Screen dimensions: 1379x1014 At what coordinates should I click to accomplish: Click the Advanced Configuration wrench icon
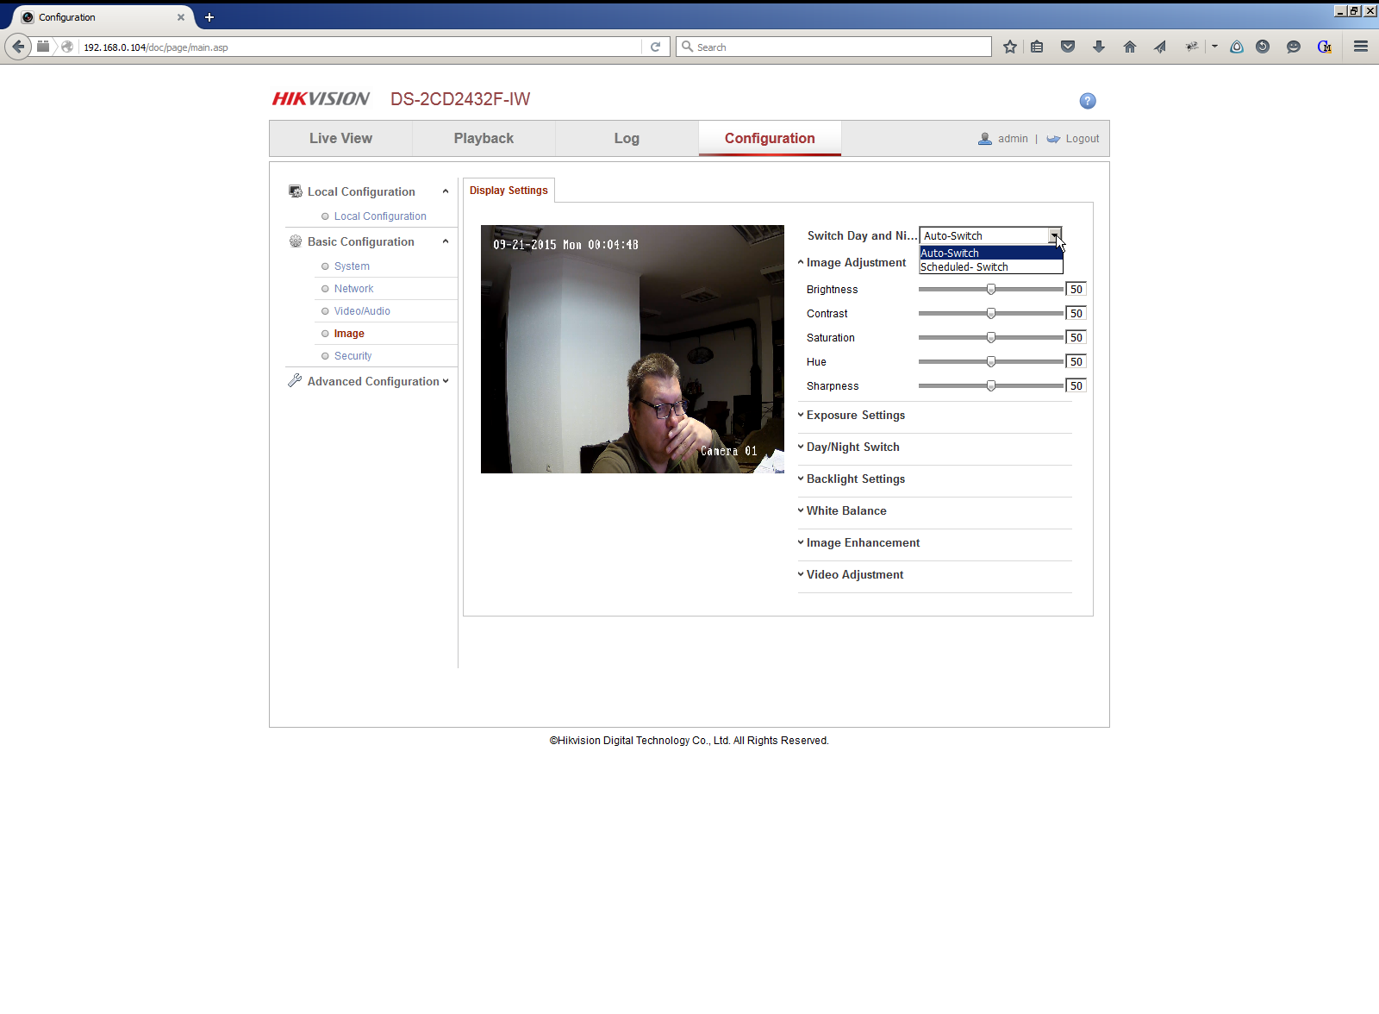click(x=295, y=380)
